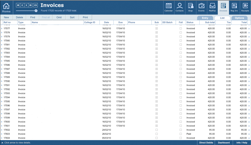Delete invoice 17598 with the row x icon
This screenshot has width=251, height=145.
(249, 114)
